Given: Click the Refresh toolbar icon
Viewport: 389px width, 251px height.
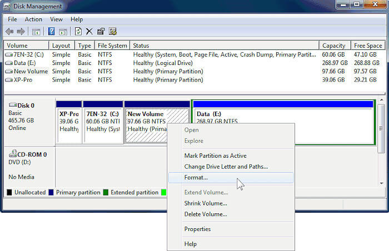Looking at the screenshot, I should tap(78, 32).
